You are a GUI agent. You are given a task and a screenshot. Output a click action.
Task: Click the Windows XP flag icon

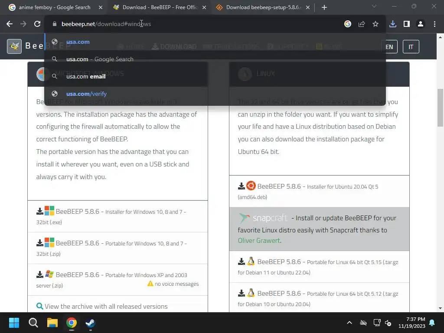pyautogui.click(x=49, y=274)
